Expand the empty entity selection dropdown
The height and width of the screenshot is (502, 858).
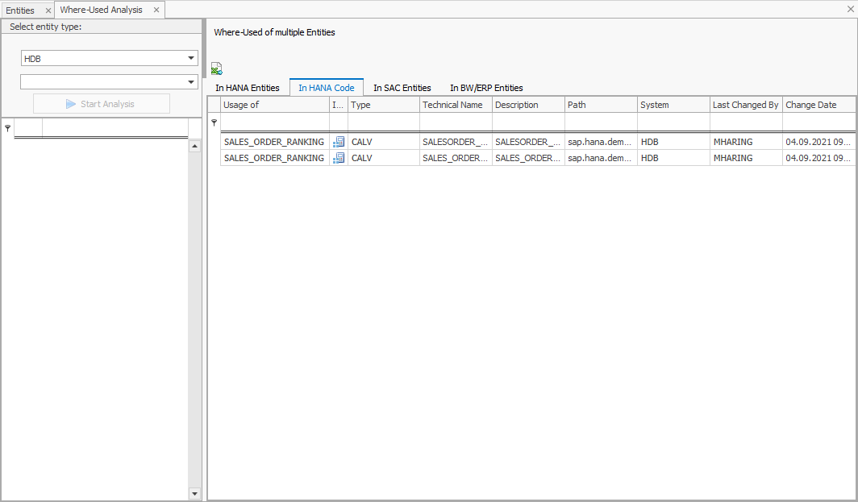pos(190,81)
